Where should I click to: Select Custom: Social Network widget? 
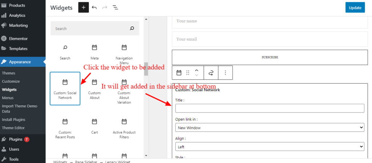pos(65,89)
